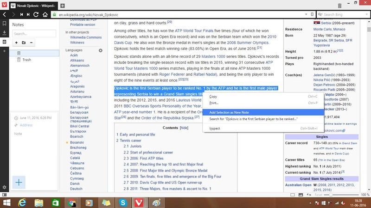Toggle image loading in status bar
Image resolution: width=371 pixels, height=208 pixels.
tap(301, 195)
